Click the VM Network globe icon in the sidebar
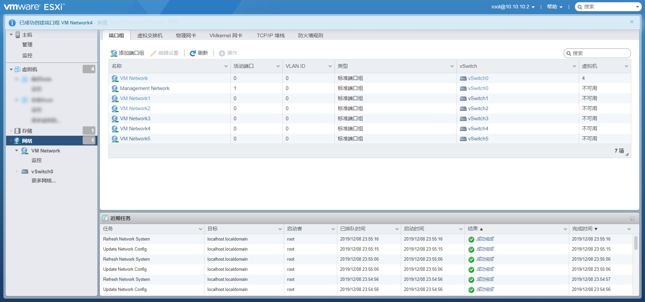Screen dimensions: 645x302 point(25,151)
